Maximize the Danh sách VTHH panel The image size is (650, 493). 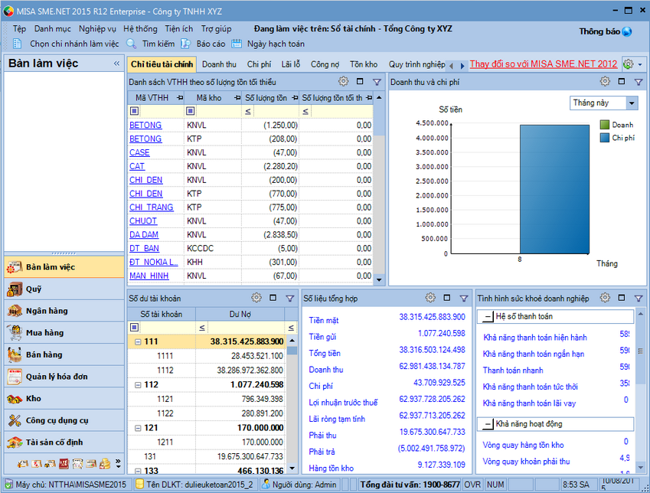pos(360,81)
